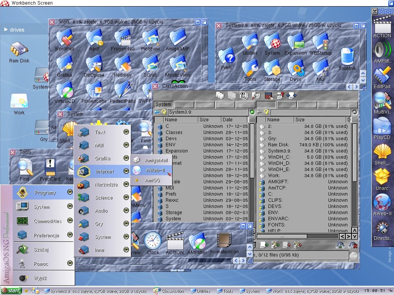The height and width of the screenshot is (295, 394).
Task: Open PicShow drawer in Work window
Action: [x=150, y=40]
